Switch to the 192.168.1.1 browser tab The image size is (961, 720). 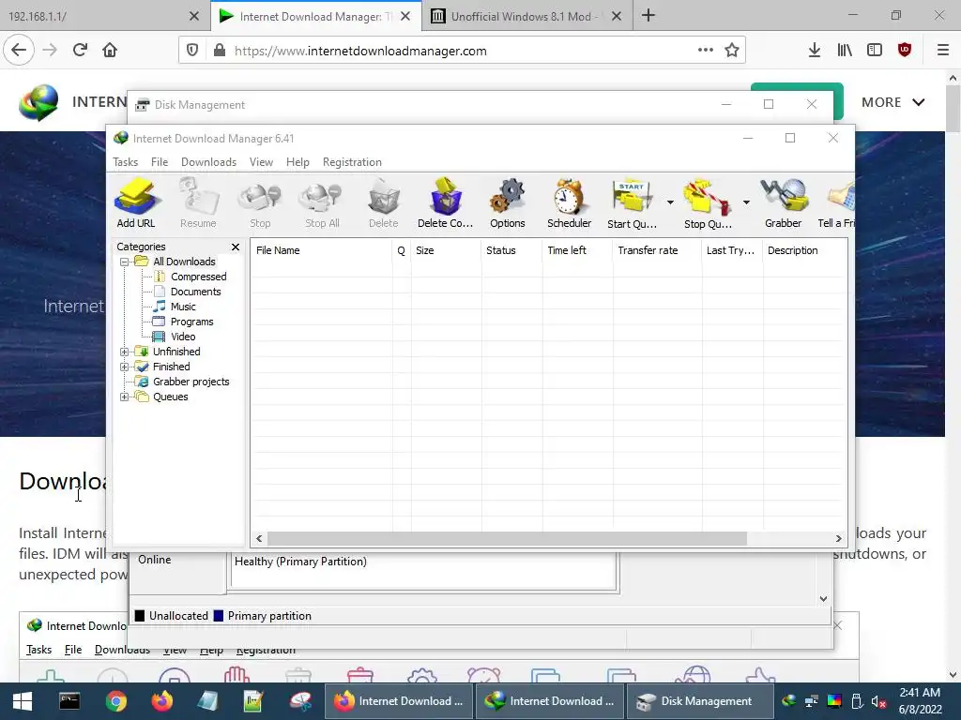pyautogui.click(x=92, y=17)
